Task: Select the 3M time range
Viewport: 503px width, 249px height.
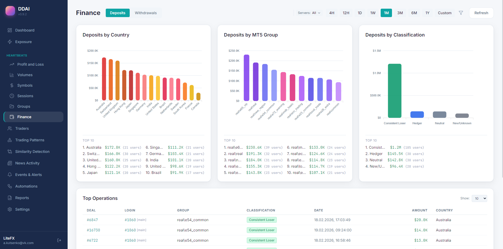Action: tap(400, 13)
